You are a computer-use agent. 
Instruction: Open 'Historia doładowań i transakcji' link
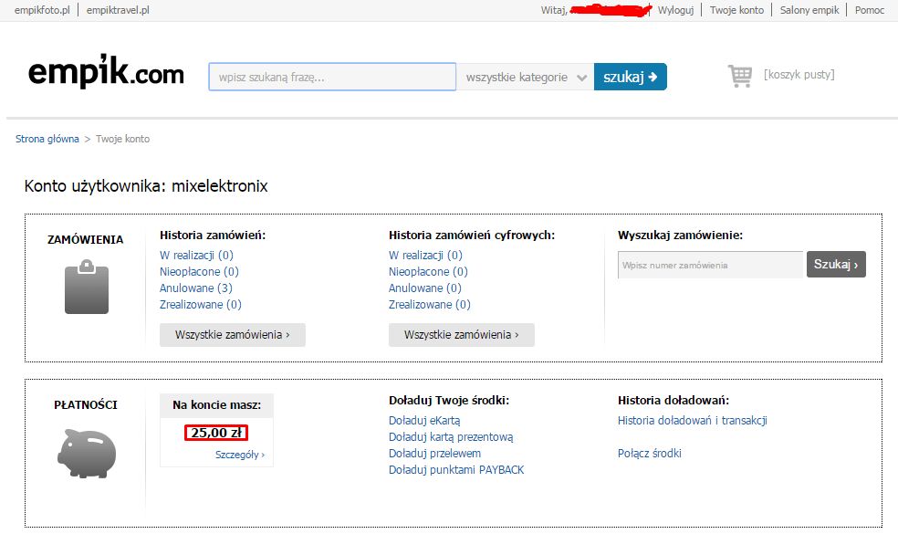692,421
